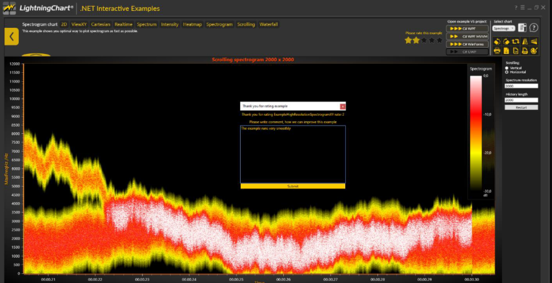Select Vertical scrolling radio button
The width and height of the screenshot is (552, 283).
click(506, 68)
